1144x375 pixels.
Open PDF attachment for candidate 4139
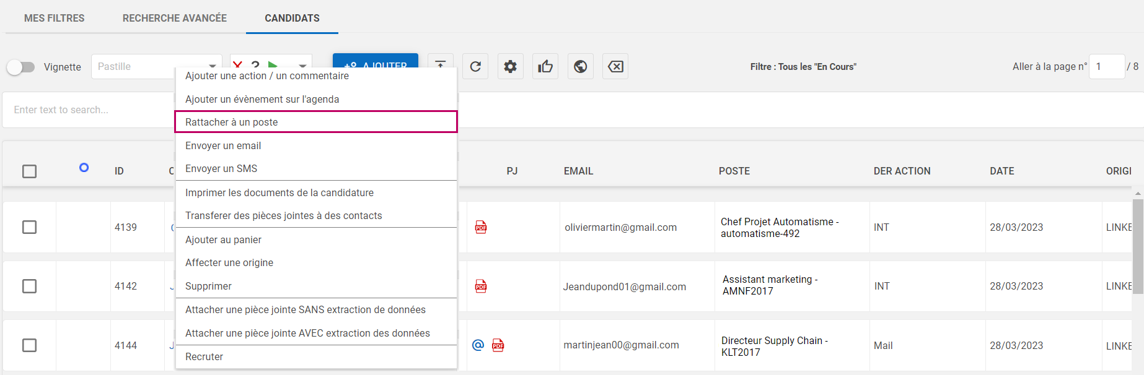tap(481, 227)
